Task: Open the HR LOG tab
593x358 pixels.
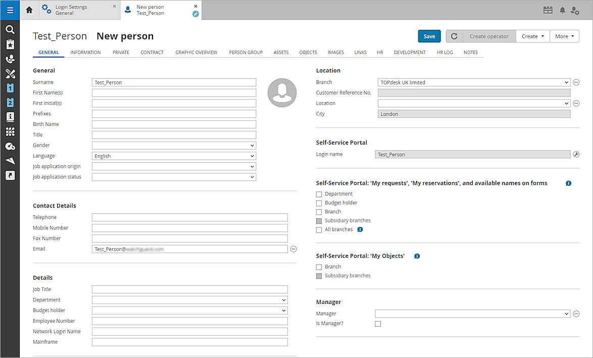Action: pos(444,52)
